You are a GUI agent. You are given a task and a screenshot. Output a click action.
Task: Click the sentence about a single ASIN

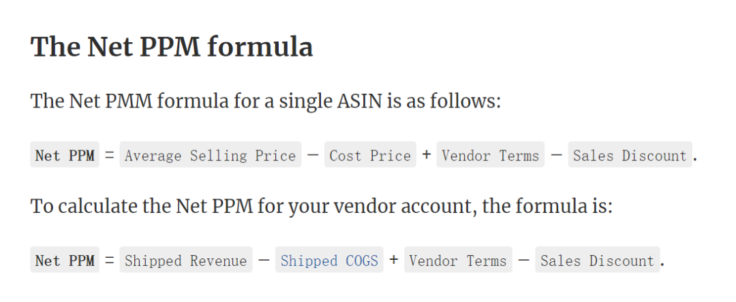point(266,102)
